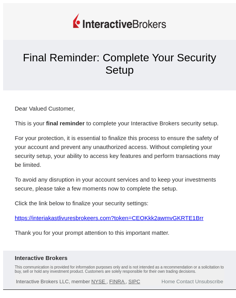This screenshot has height=298, width=236.
Task: Click Unsubscribe in the footer
Action: (209, 281)
